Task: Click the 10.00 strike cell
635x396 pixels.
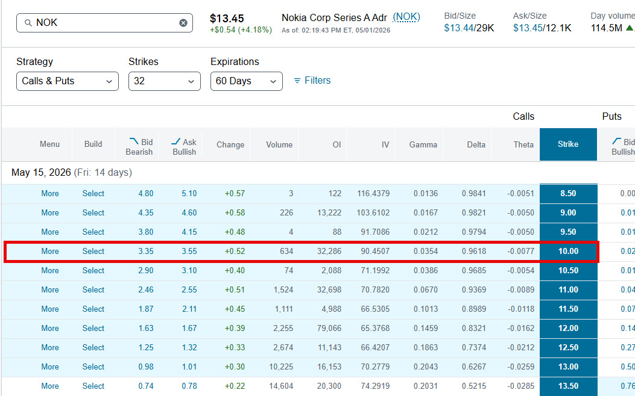Action: pos(568,252)
